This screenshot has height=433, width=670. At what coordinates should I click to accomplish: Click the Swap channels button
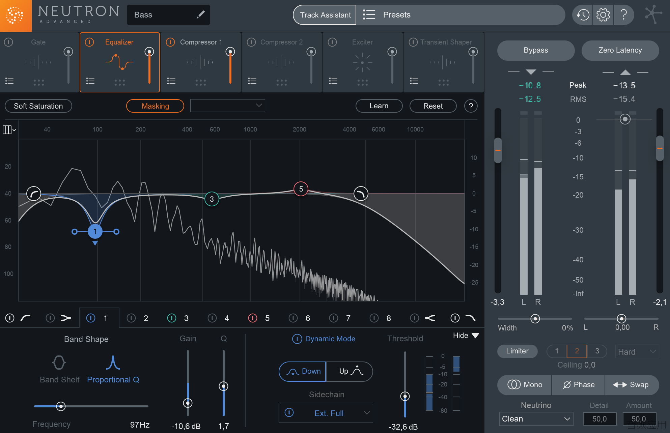[632, 385]
